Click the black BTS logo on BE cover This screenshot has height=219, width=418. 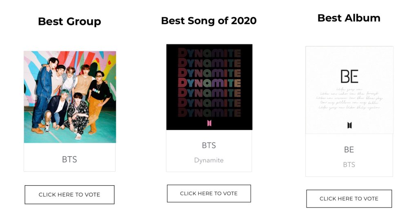pos(349,125)
